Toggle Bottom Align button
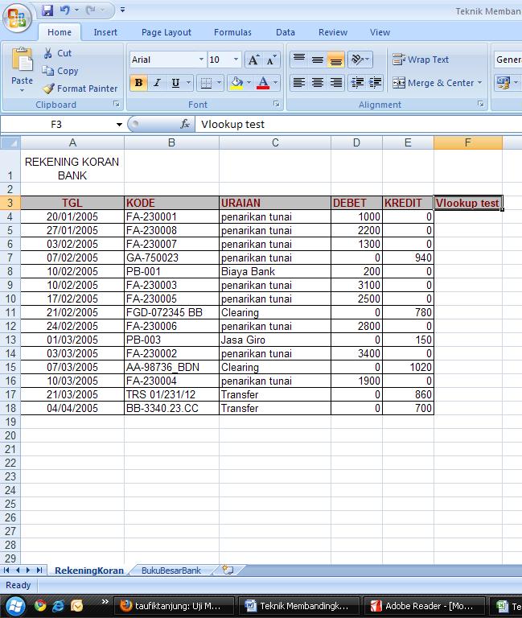Image resolution: width=522 pixels, height=618 pixels. tap(335, 60)
